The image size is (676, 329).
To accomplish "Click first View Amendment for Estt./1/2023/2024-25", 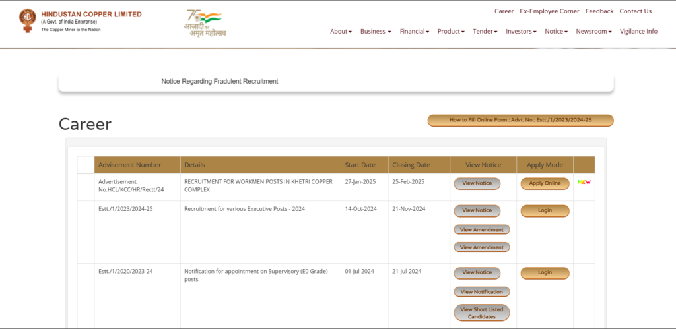I will point(481,230).
